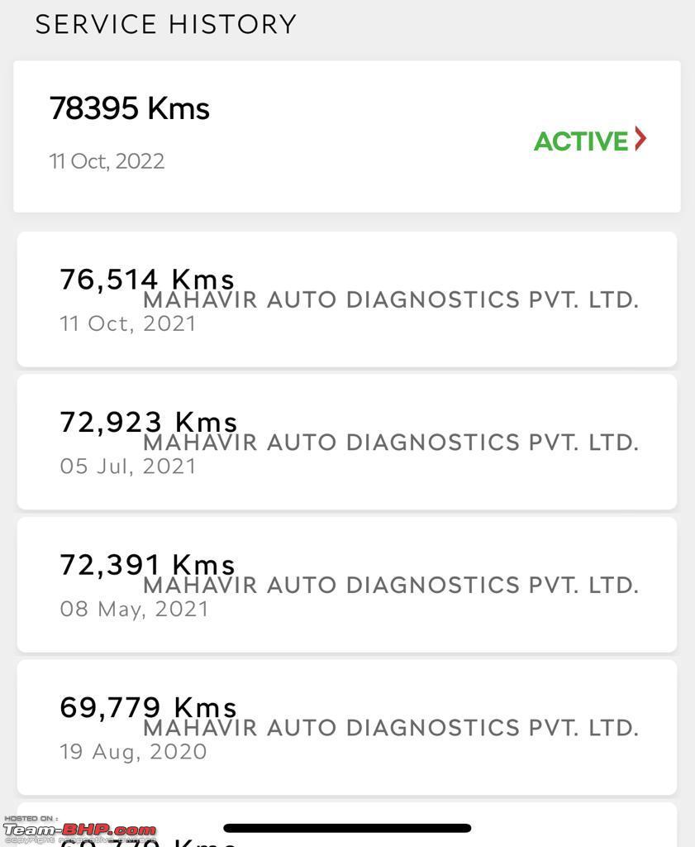Tap Mahavir Auto Diagnostics on 11 Oct 2021
Viewport: 695px width, 847px height.
click(391, 299)
